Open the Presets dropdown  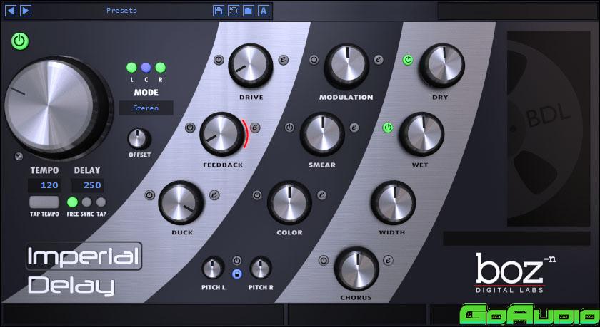coord(121,11)
